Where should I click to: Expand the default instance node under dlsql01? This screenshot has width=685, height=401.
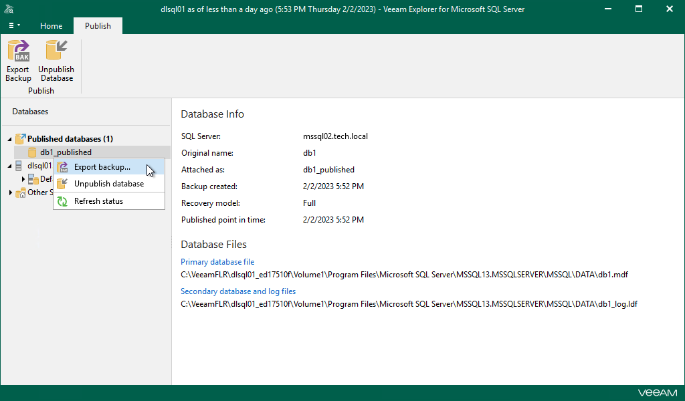click(23, 179)
